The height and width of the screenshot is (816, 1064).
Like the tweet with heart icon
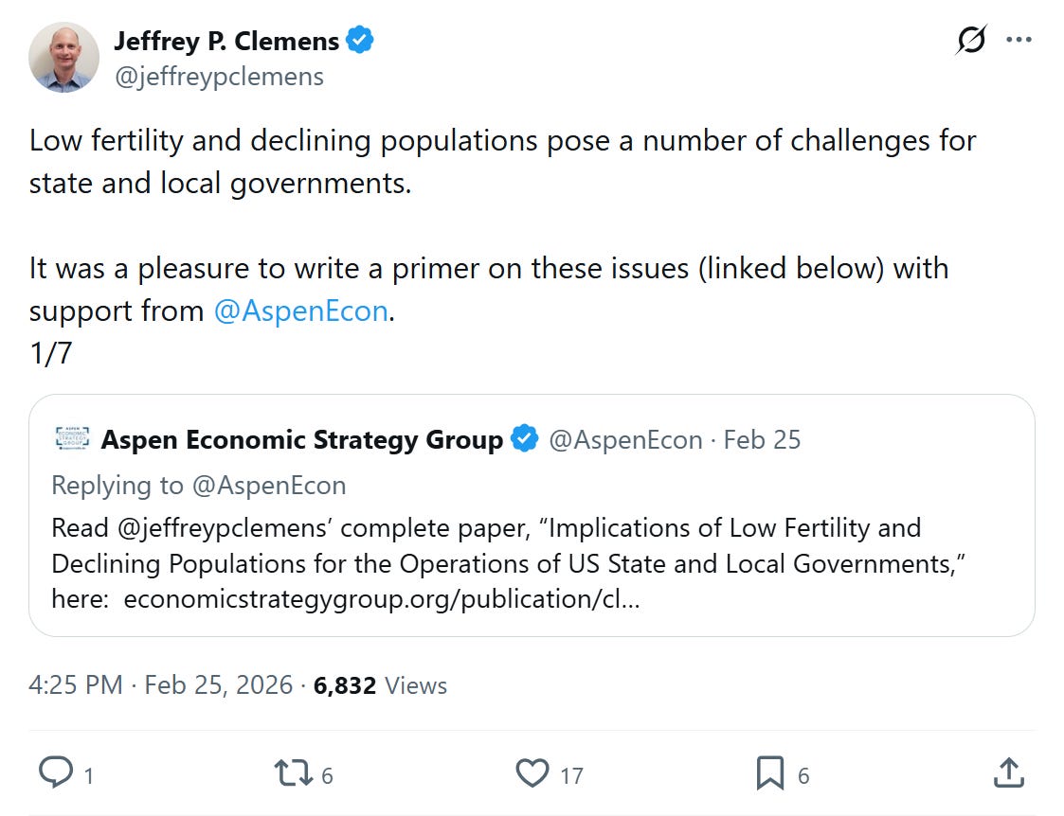coord(532,773)
